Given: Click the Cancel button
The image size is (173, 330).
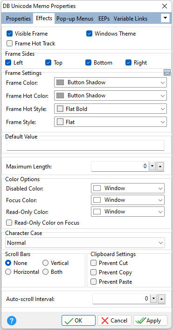Looking at the screenshot, I should pyautogui.click(x=115, y=321).
